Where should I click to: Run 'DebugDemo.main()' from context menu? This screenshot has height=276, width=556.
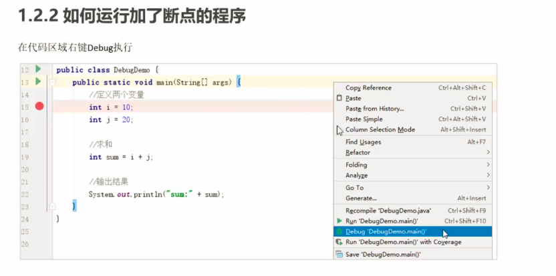pos(413,221)
